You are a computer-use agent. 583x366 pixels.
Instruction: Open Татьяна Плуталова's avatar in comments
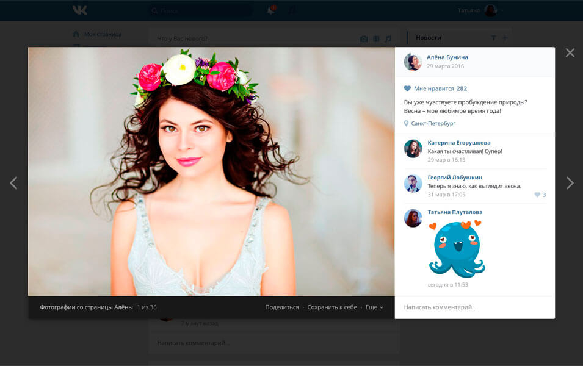[413, 218]
